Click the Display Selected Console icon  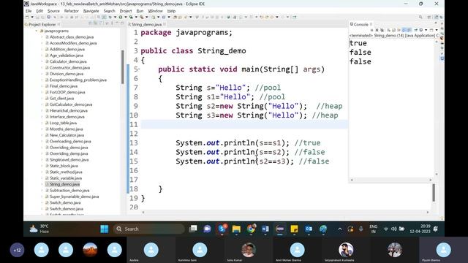click(x=421, y=30)
